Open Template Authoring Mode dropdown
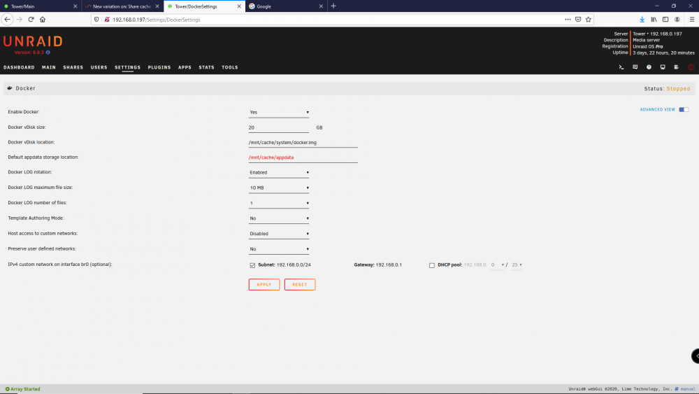Image resolution: width=699 pixels, height=394 pixels. pos(279,218)
